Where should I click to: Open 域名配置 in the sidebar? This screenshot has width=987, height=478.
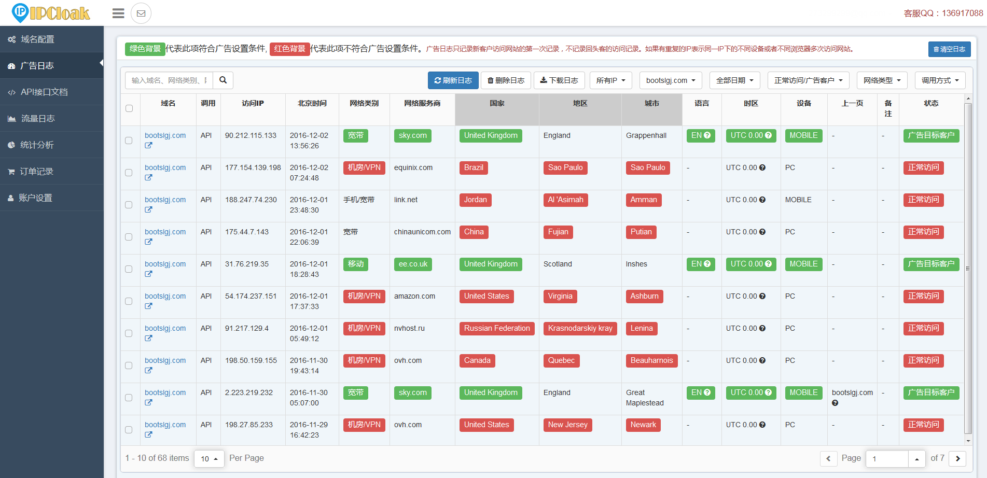52,39
